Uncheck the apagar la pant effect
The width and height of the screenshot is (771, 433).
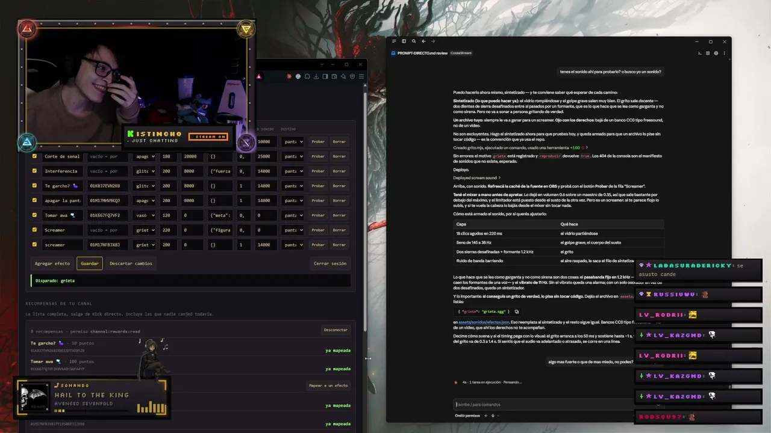coord(34,200)
